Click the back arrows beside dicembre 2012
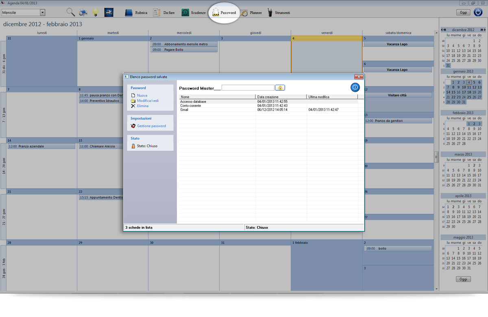Image resolution: width=488 pixels, height=317 pixels. click(444, 30)
